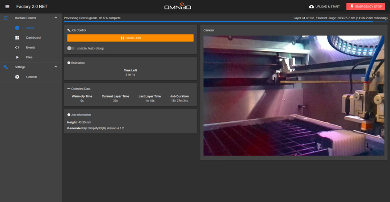The width and height of the screenshot is (390, 202).
Task: Open the hamburger navigation menu
Action: point(7,7)
